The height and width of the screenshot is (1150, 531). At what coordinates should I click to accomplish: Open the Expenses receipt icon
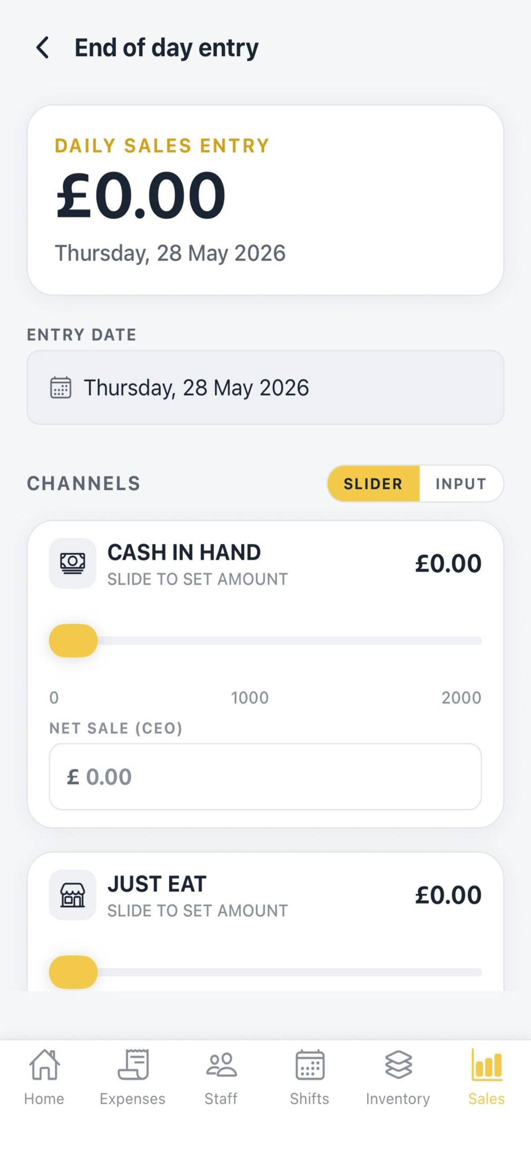click(133, 1065)
